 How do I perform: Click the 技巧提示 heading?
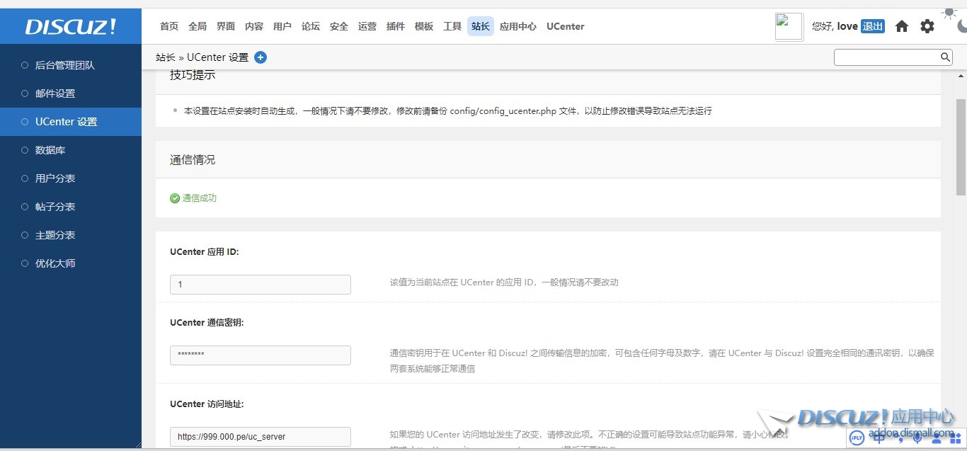[193, 75]
